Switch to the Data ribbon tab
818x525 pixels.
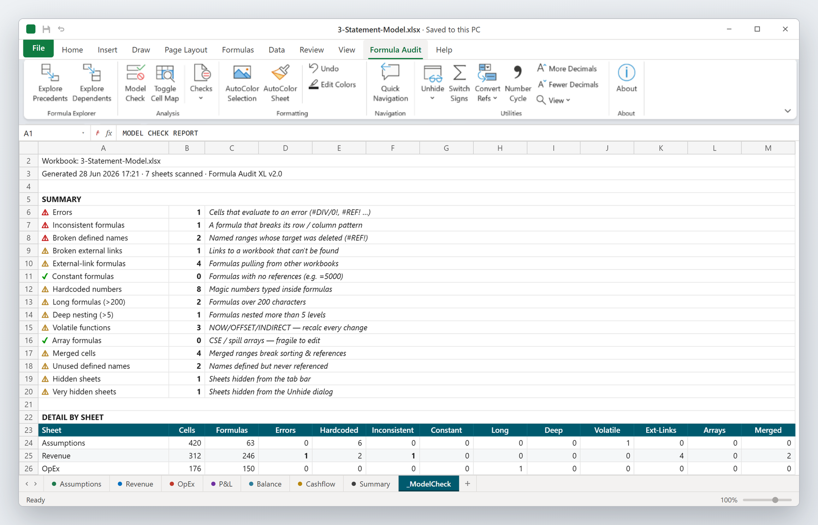click(x=277, y=50)
